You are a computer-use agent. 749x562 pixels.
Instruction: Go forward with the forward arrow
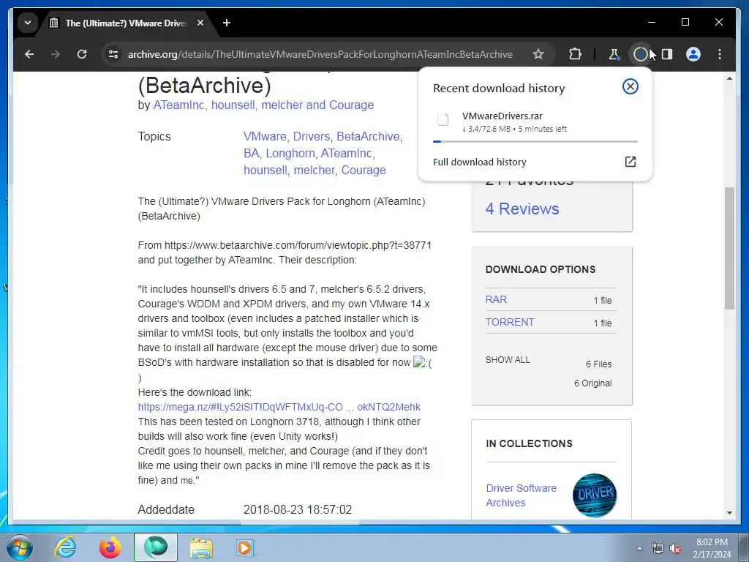pyautogui.click(x=56, y=54)
